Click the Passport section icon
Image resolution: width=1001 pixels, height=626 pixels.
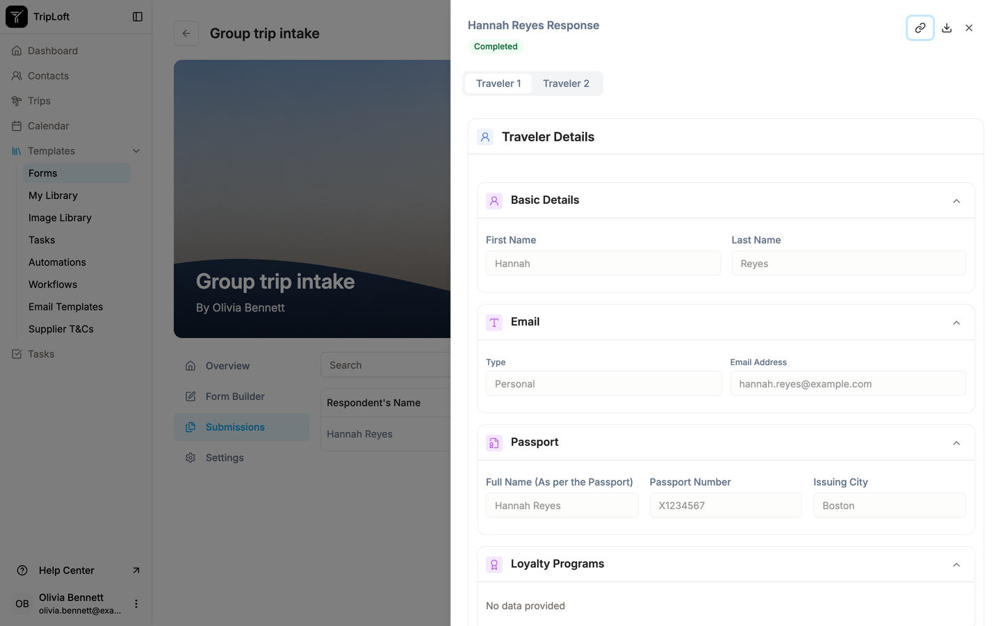click(494, 443)
